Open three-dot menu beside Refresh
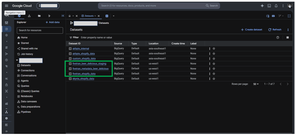Screen dimensions: 296x136 pos(288,30)
